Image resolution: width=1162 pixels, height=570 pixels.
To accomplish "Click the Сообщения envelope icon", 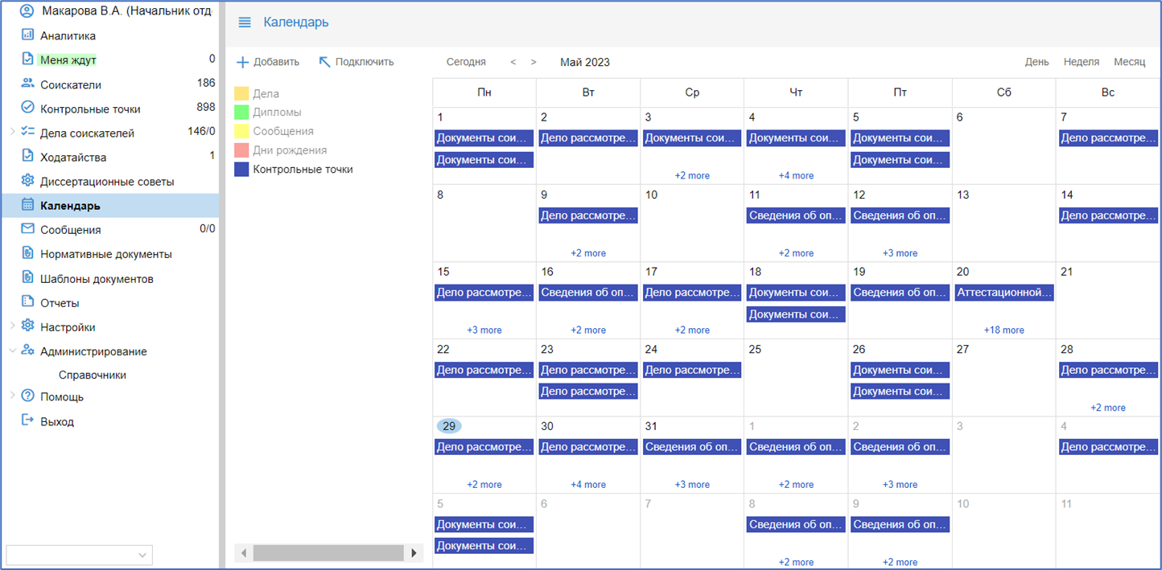I will tap(27, 229).
